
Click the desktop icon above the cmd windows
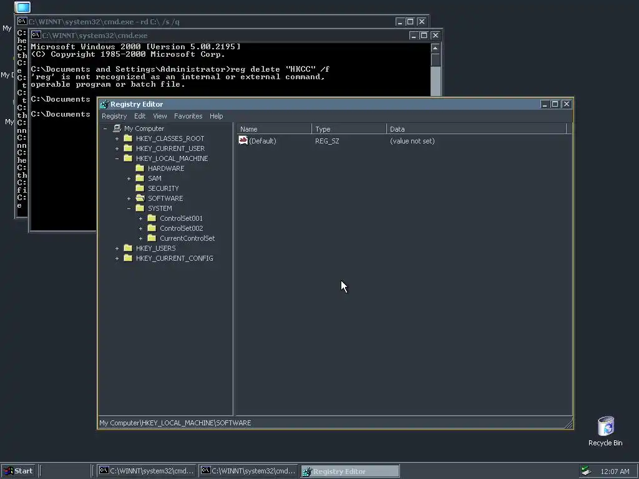pyautogui.click(x=22, y=7)
